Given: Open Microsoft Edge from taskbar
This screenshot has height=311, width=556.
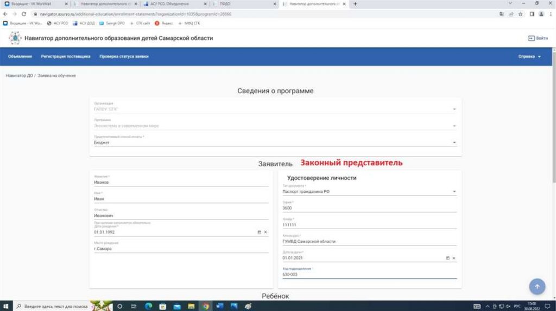Looking at the screenshot, I should 148,306.
